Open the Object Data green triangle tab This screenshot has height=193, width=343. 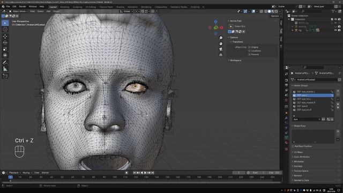(286, 138)
